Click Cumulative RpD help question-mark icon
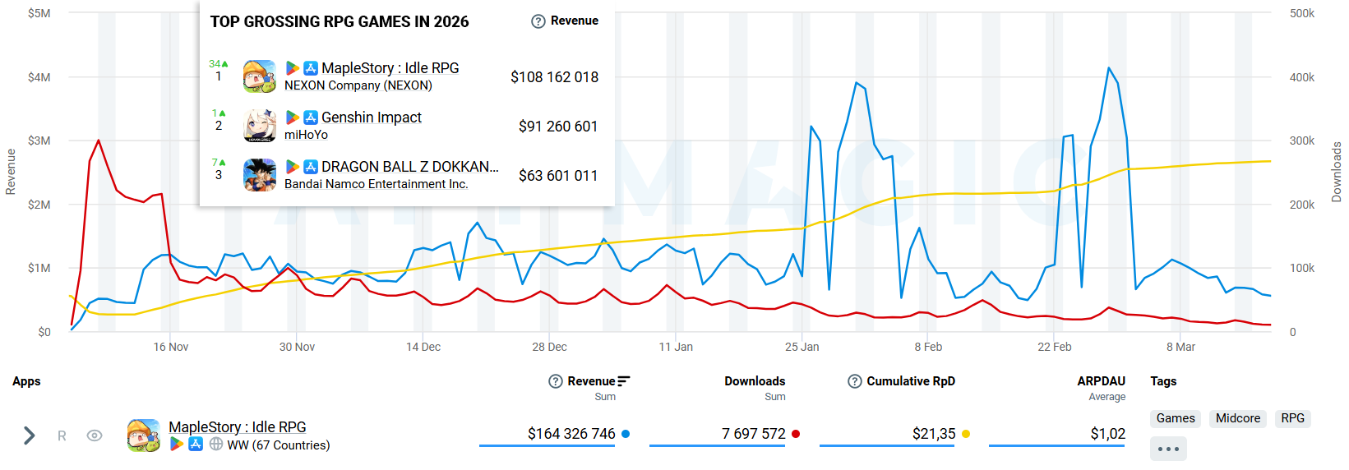This screenshot has width=1349, height=470. [855, 381]
